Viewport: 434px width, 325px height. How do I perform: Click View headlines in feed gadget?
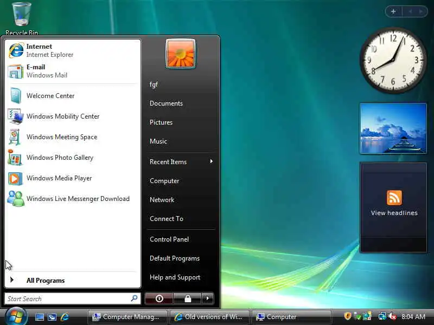pyautogui.click(x=394, y=213)
